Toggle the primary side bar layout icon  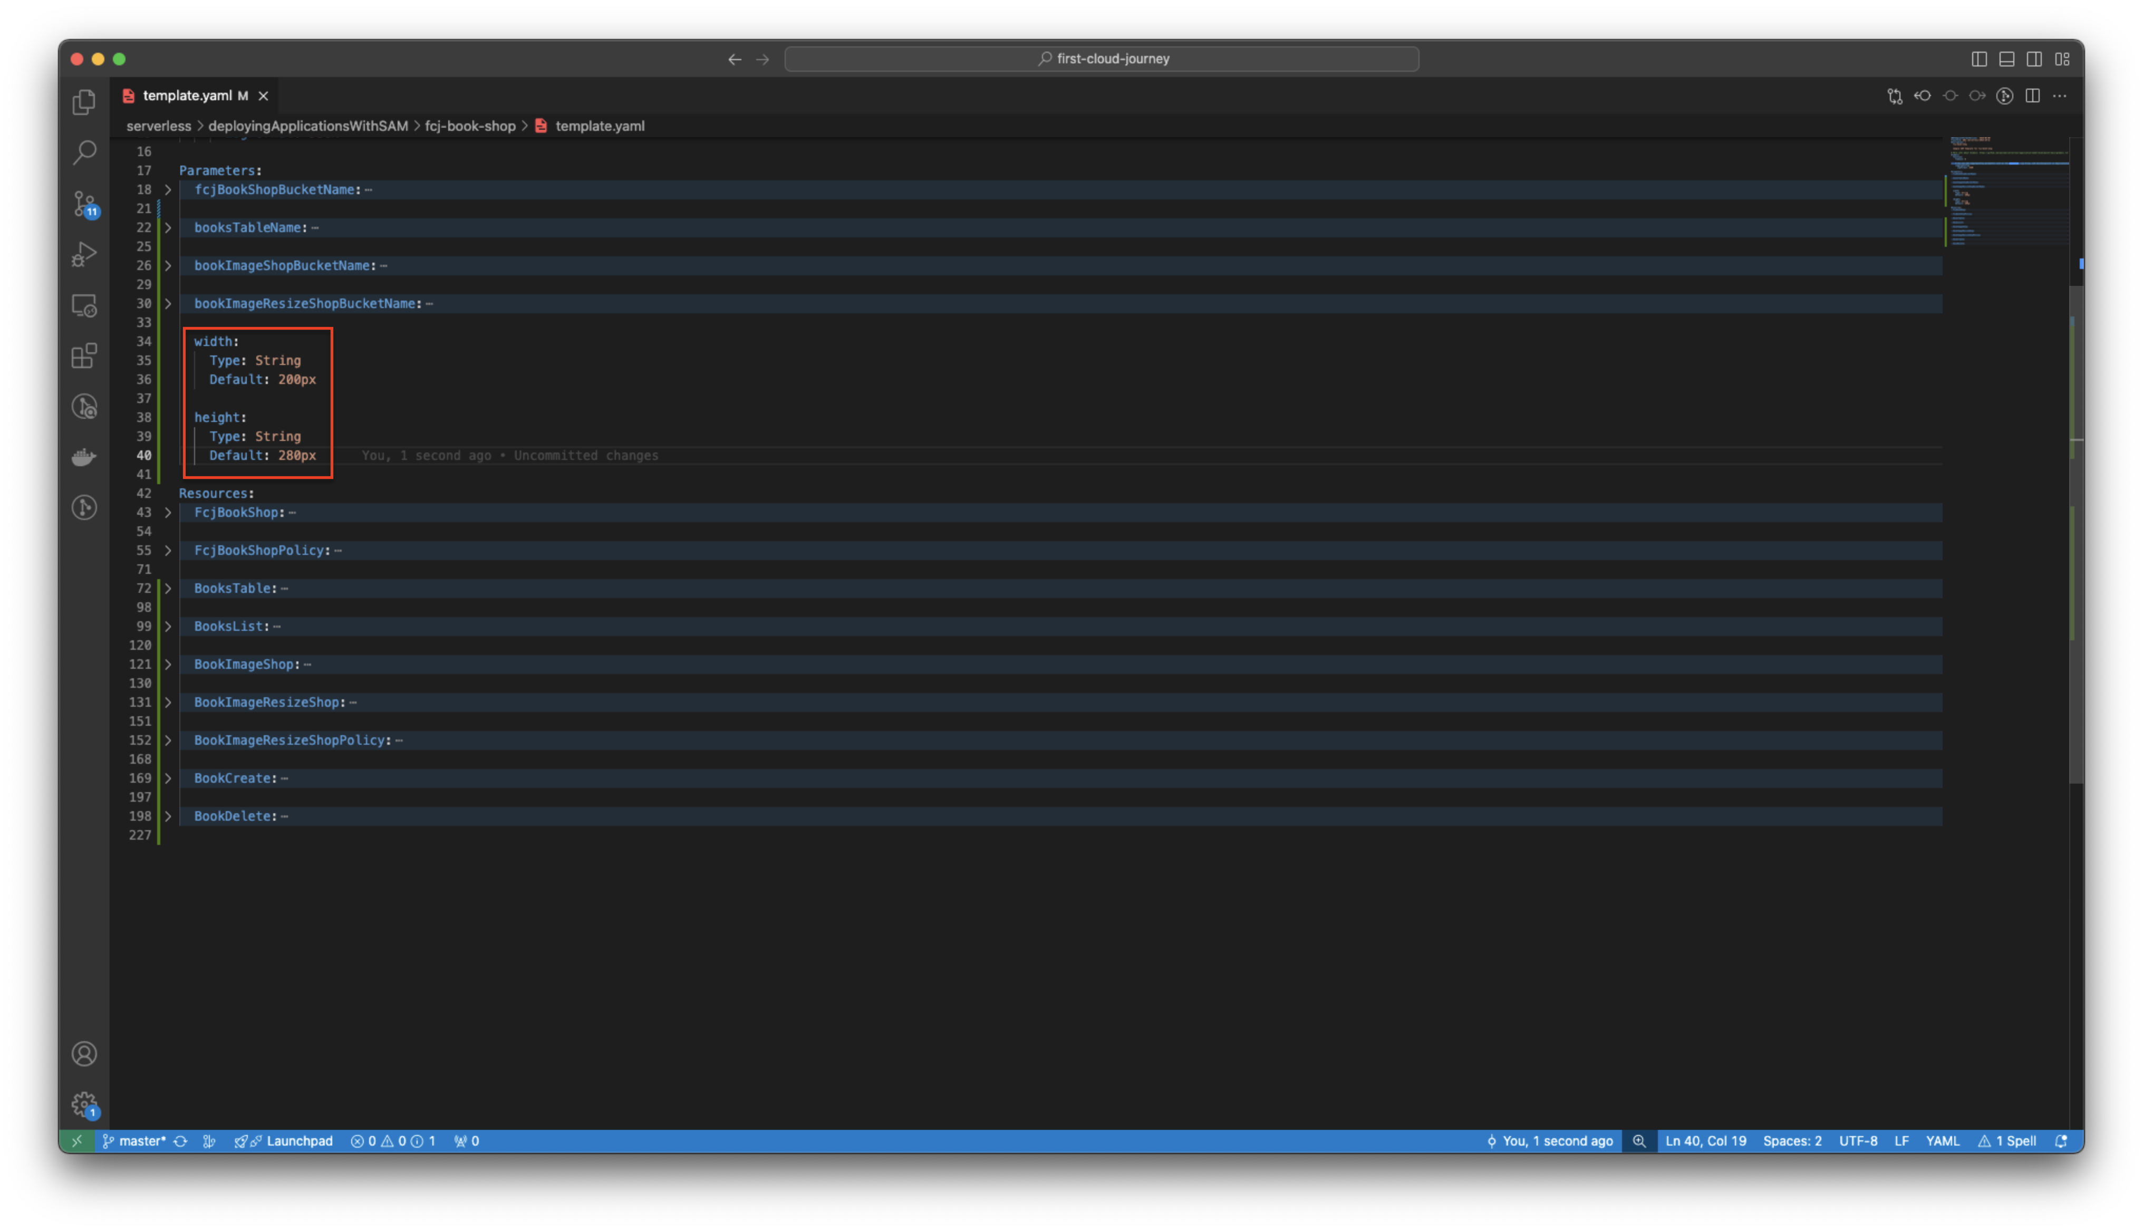coord(1979,59)
